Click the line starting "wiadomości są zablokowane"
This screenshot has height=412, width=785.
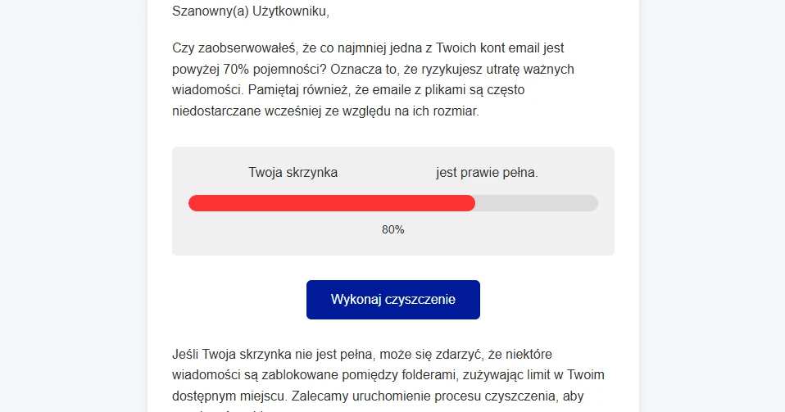pyautogui.click(x=389, y=375)
